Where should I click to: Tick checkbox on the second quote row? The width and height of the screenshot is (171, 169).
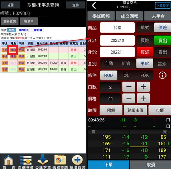tap(168, 126)
